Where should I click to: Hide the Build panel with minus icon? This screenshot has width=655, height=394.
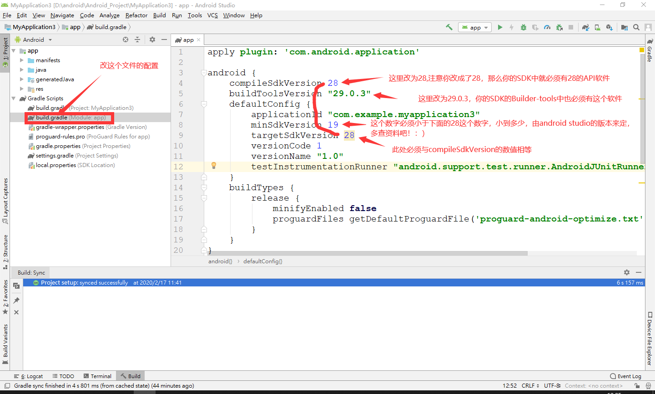coord(639,272)
